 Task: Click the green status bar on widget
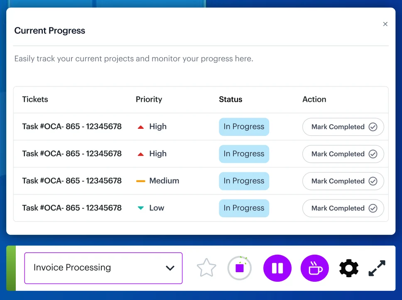point(11,268)
